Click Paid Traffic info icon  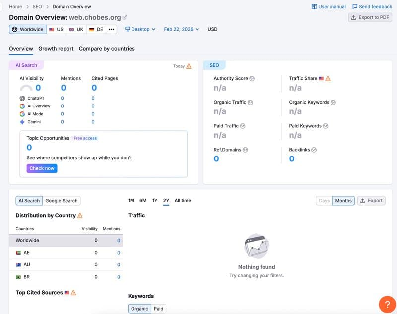click(x=243, y=126)
